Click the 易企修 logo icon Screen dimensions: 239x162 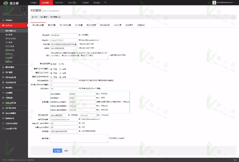(x=6, y=3)
